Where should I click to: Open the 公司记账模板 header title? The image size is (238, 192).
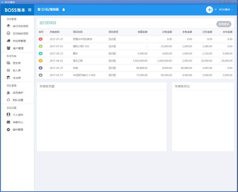[50, 10]
